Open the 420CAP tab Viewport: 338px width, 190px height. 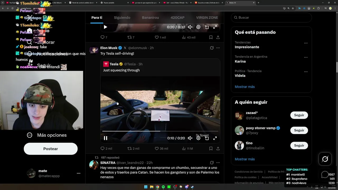coord(177,17)
